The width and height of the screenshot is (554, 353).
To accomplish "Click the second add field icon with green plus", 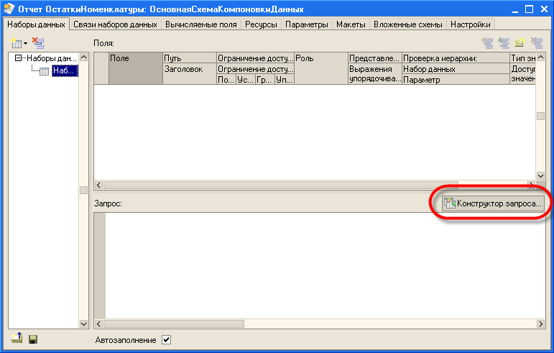I will click(504, 43).
